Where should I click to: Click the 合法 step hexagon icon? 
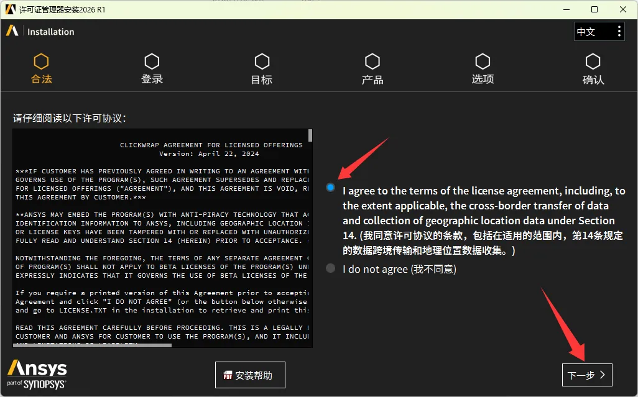pyautogui.click(x=41, y=62)
